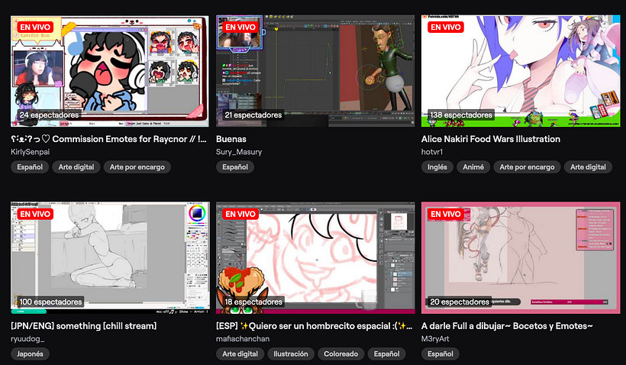Open mafiachanchan's stream thumbnail
This screenshot has width=626, height=365.
315,257
